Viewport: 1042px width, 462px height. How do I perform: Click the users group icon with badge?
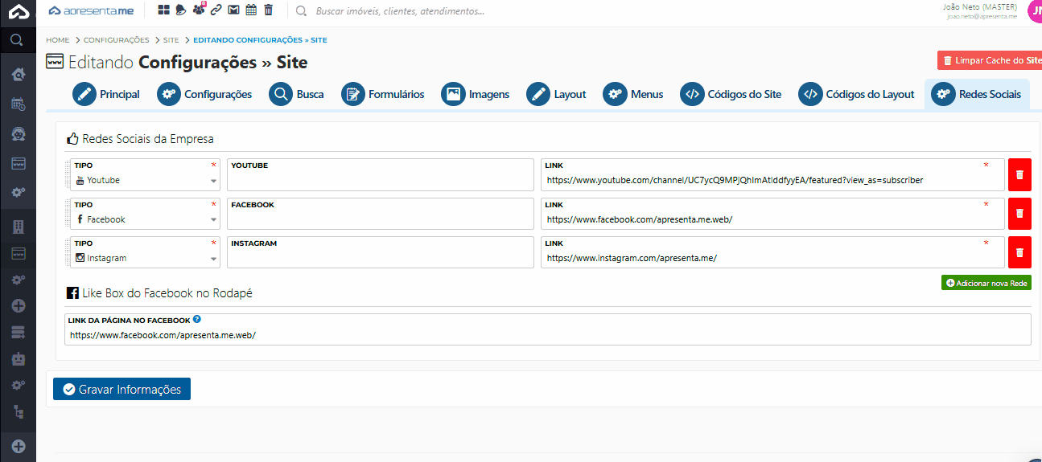tap(199, 10)
